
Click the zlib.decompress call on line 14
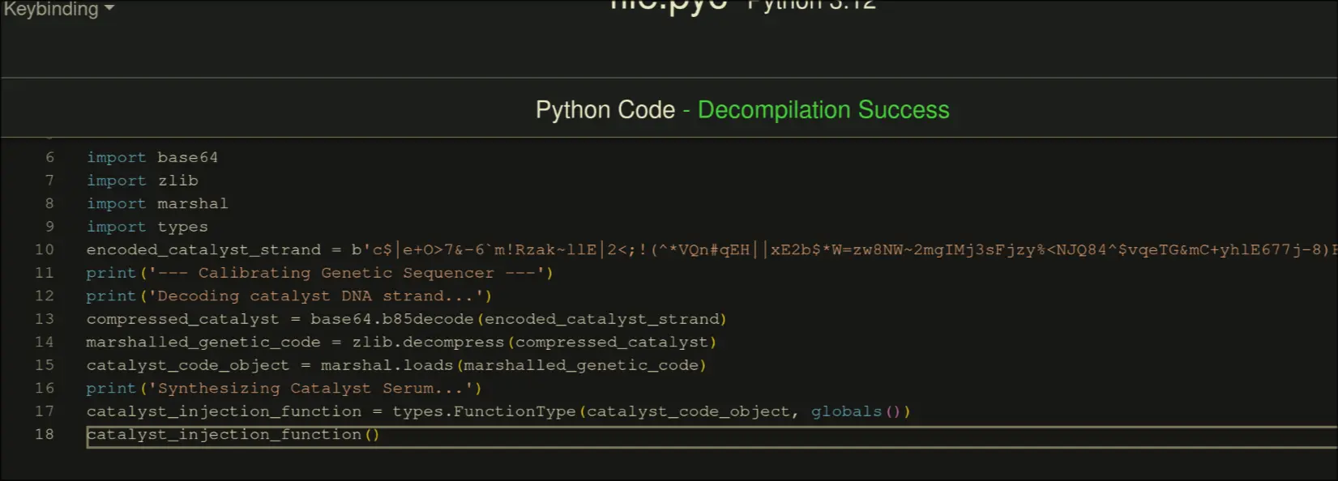[428, 343]
